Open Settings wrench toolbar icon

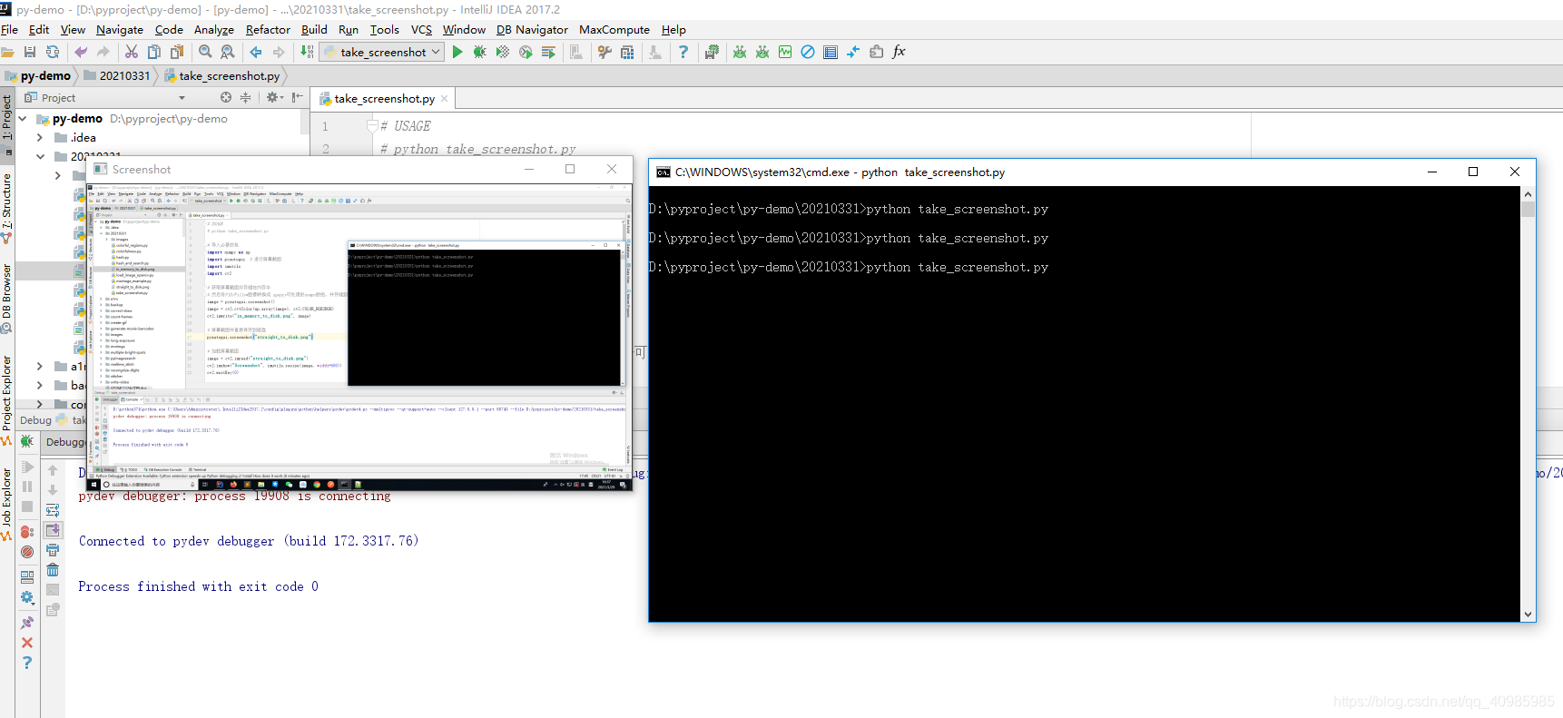point(605,52)
